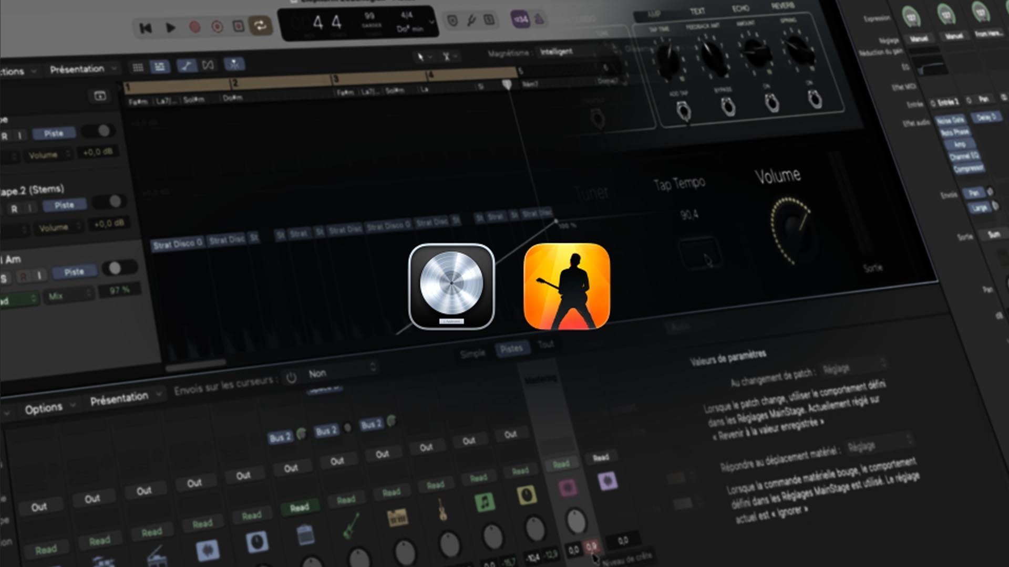Image resolution: width=1009 pixels, height=567 pixels.
Task: Click the solid red Record button
Action: 194,27
